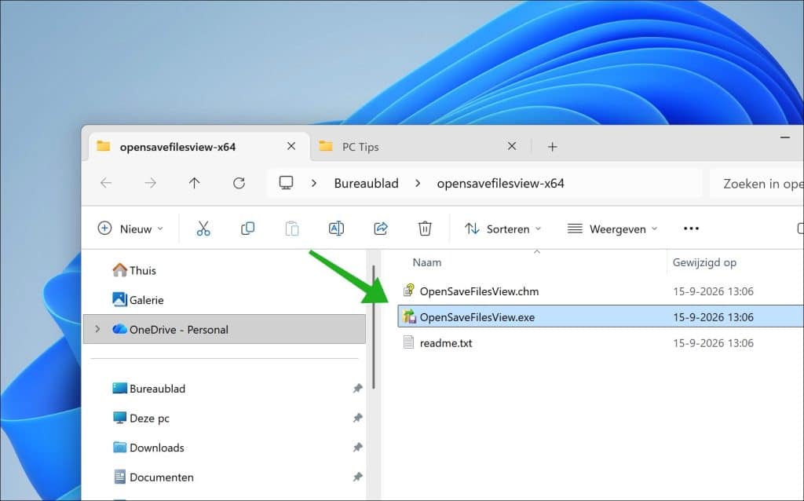The height and width of the screenshot is (501, 804).
Task: Open the three-dots more options menu
Action: 691,229
